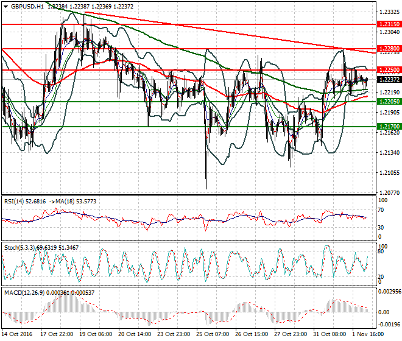Select the red 1.23150 price level label
402x341 pixels.
(x=389, y=24)
